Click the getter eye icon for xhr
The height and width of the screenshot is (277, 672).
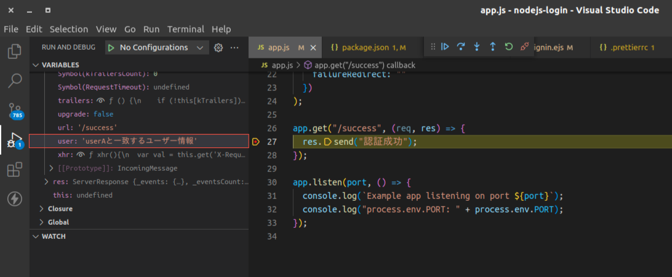point(81,155)
